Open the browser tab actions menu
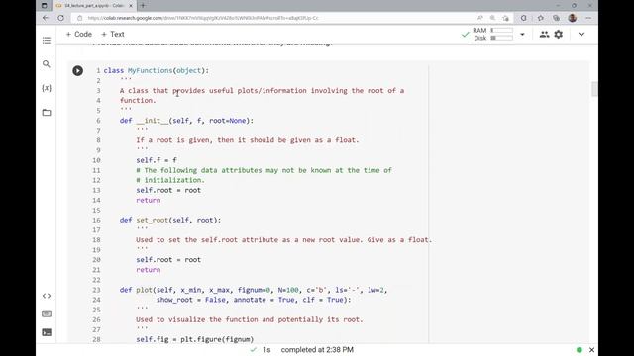This screenshot has width=634, height=356. pos(44,6)
